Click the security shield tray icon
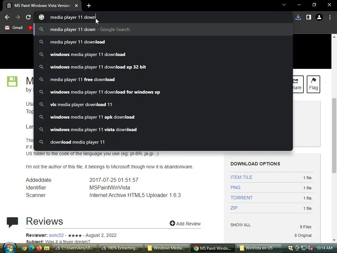Screen dimensions: 337x253 point(291,248)
